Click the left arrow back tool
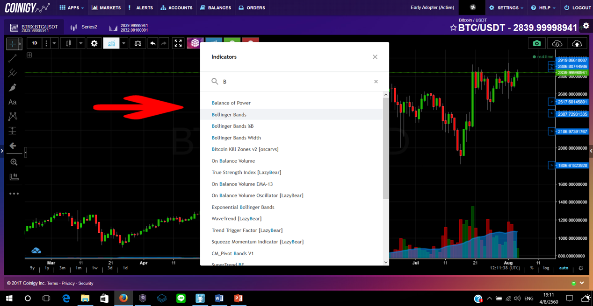Image resolution: width=593 pixels, height=306 pixels. [13, 146]
